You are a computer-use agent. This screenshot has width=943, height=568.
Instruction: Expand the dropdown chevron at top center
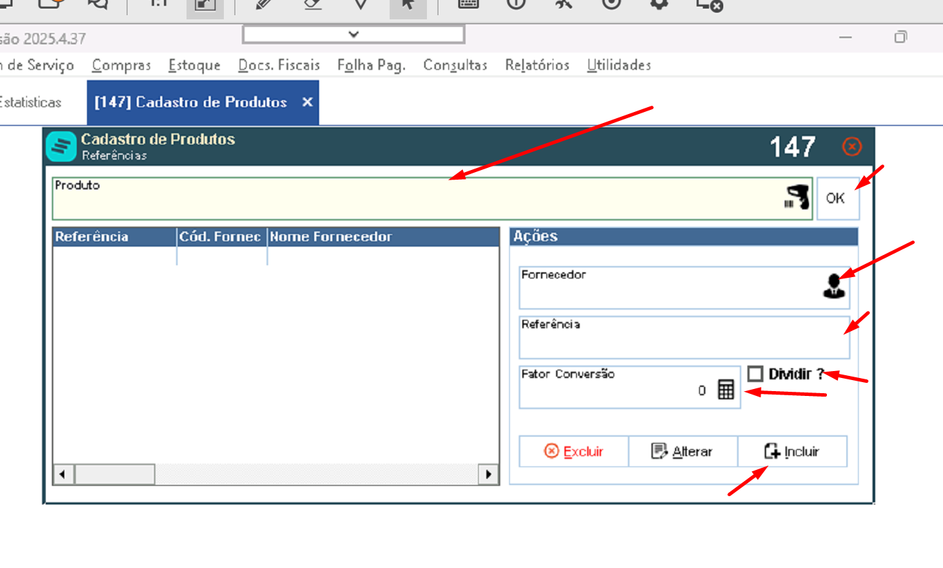354,34
